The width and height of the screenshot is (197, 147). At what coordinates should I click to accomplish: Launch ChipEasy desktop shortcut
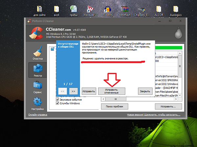pos(142,11)
